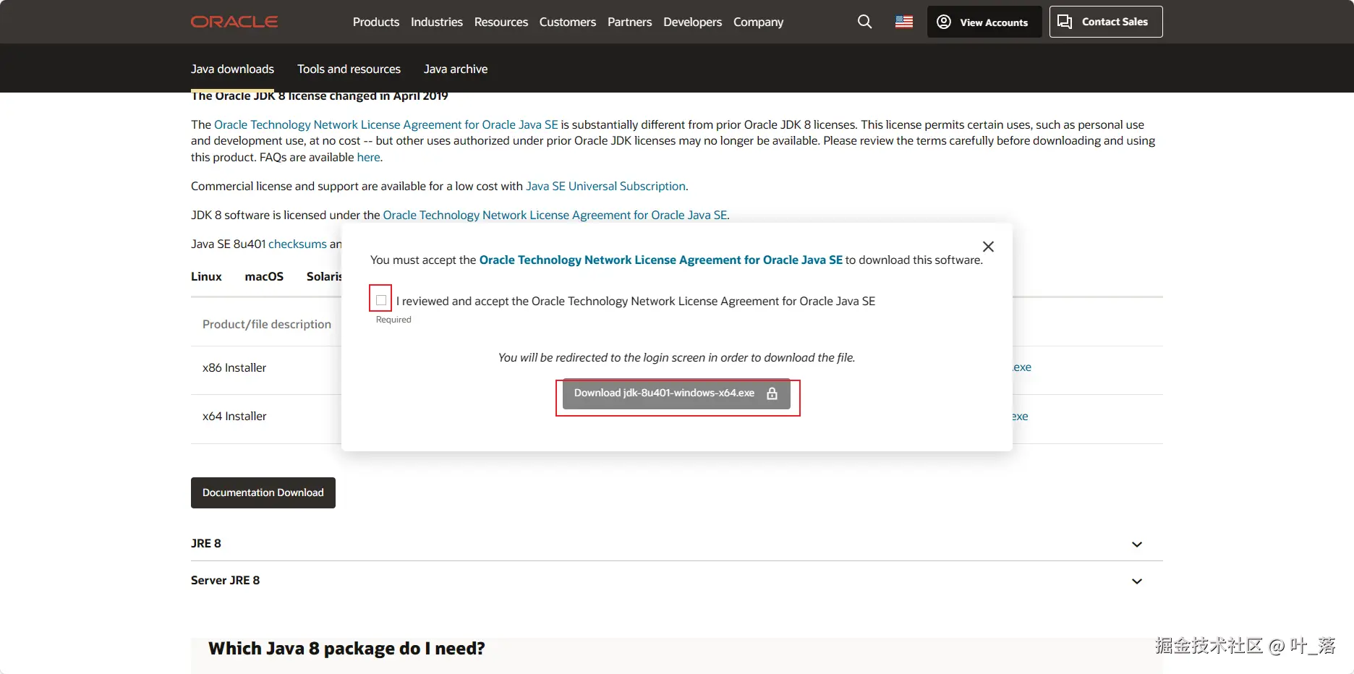The height and width of the screenshot is (674, 1354).
Task: Click Download jdk-8u401-windows-x64.exe button
Action: click(x=676, y=393)
